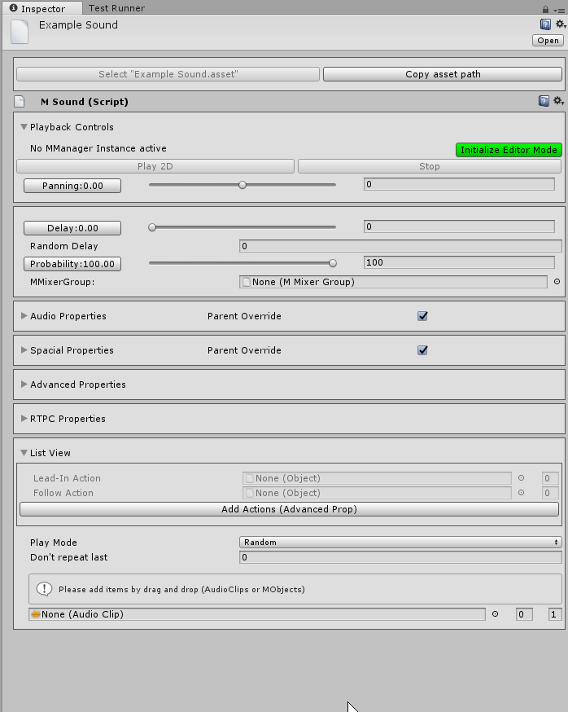Open object picker for Lead-In Action
568x712 pixels.
tap(522, 477)
